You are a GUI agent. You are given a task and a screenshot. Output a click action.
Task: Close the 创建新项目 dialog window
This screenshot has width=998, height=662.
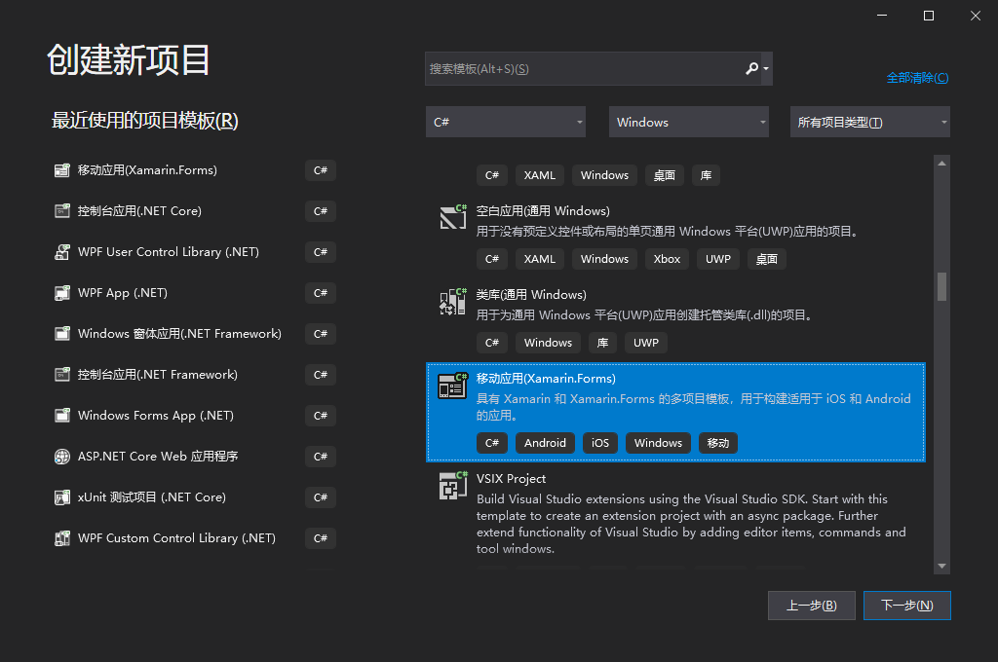tap(975, 16)
